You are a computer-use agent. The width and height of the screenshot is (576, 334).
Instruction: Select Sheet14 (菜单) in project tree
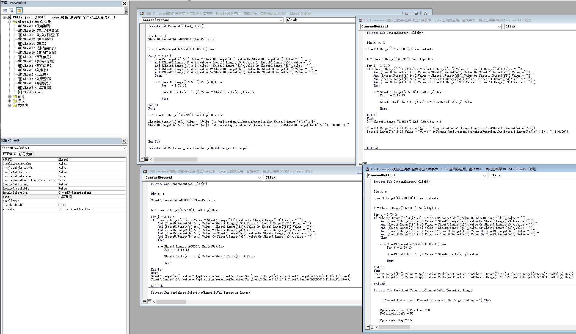(x=34, y=44)
